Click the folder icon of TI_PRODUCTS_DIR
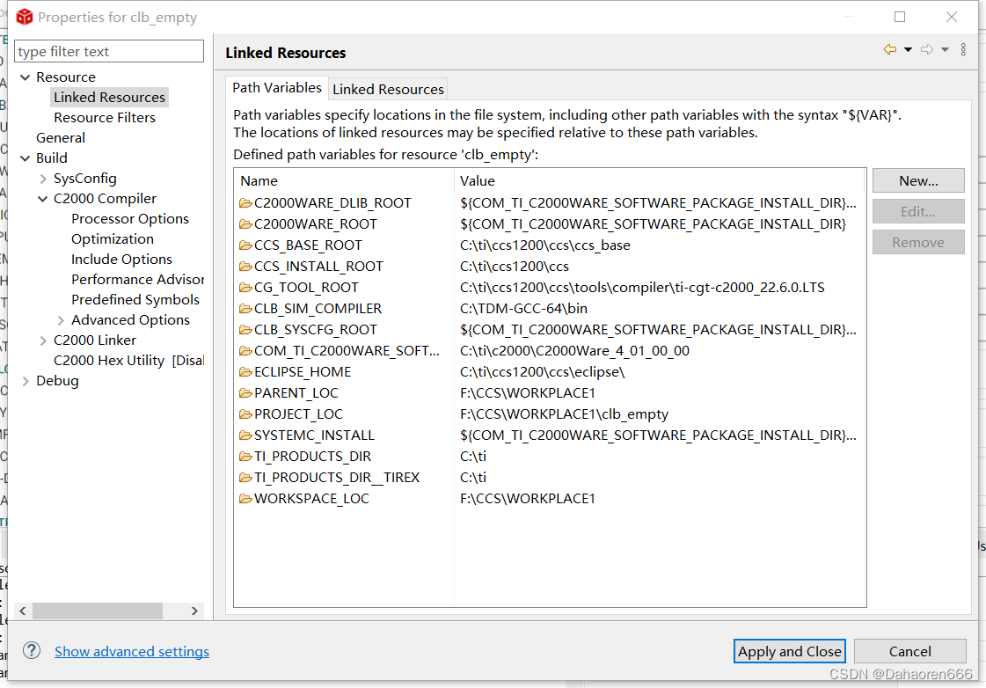Viewport: 986px width, 688px height. pos(245,457)
